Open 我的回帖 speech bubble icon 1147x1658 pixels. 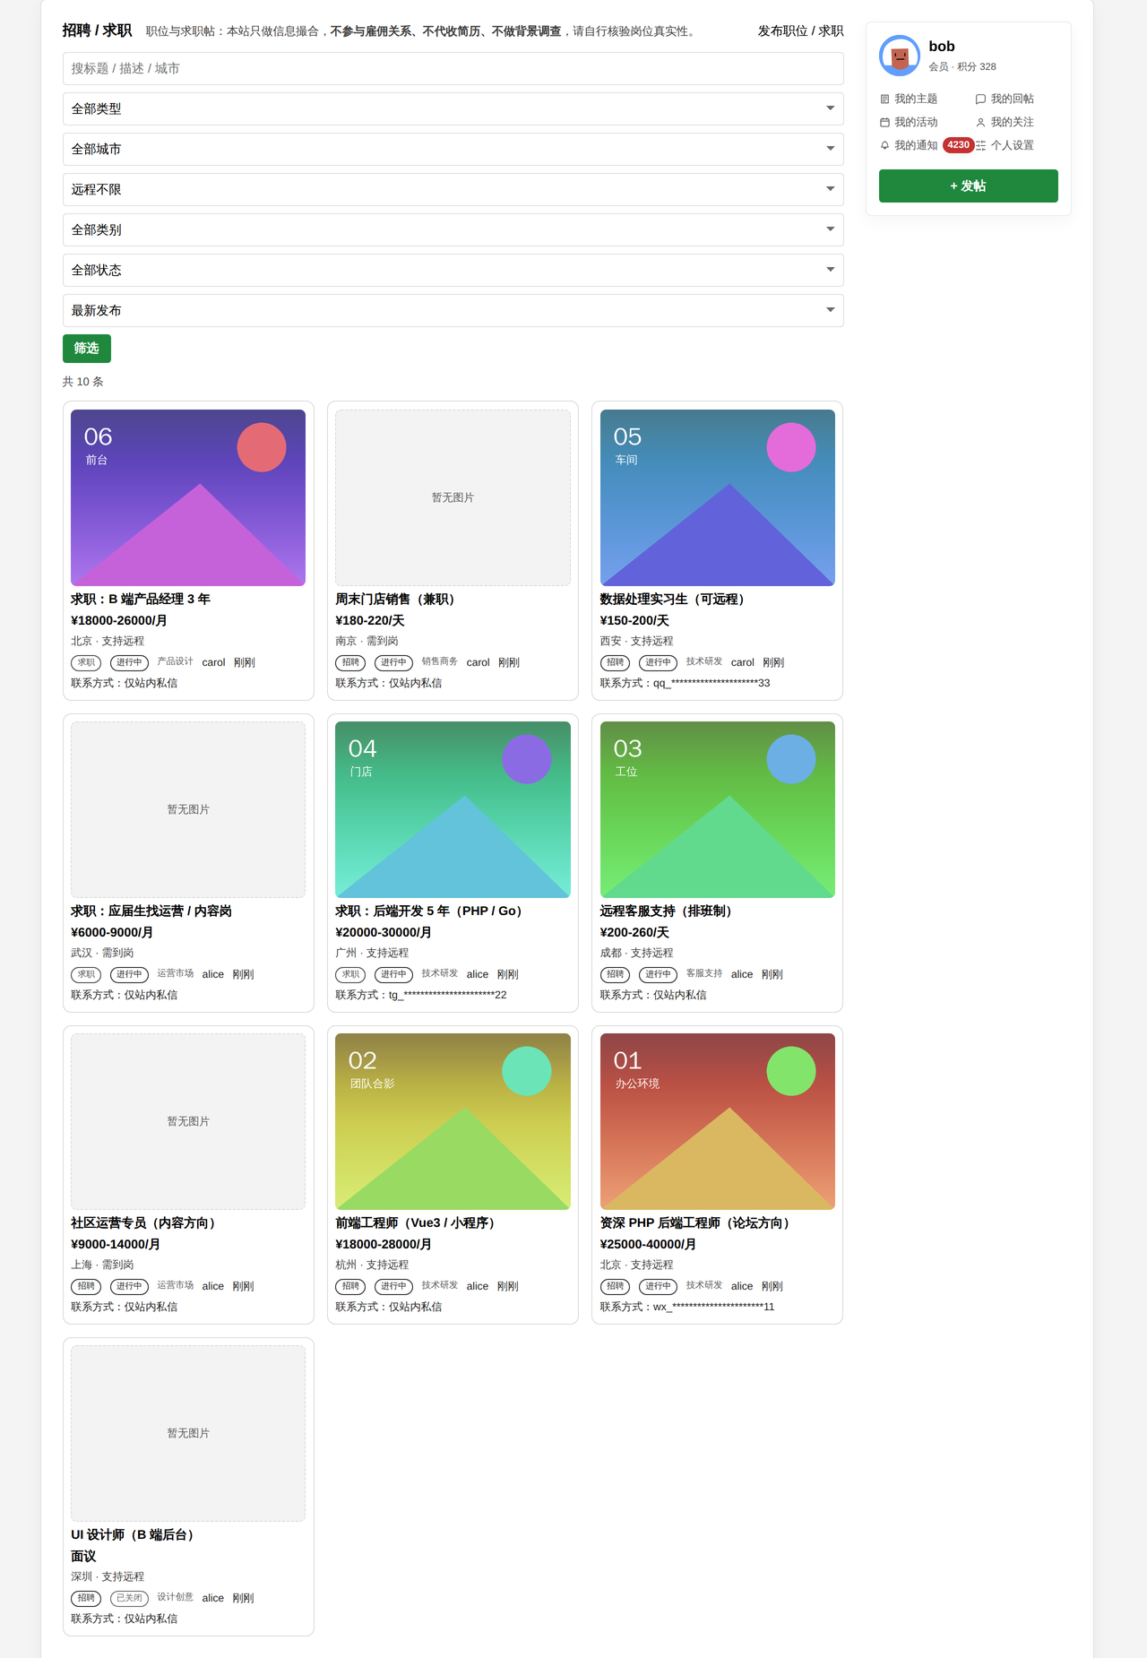[980, 99]
